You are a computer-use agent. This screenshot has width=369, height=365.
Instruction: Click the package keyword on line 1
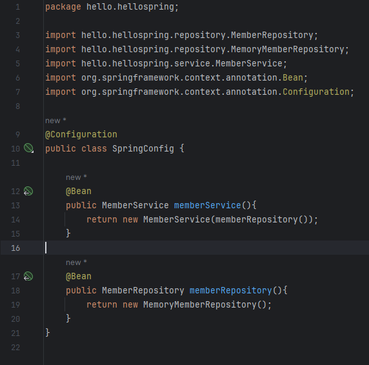point(63,7)
